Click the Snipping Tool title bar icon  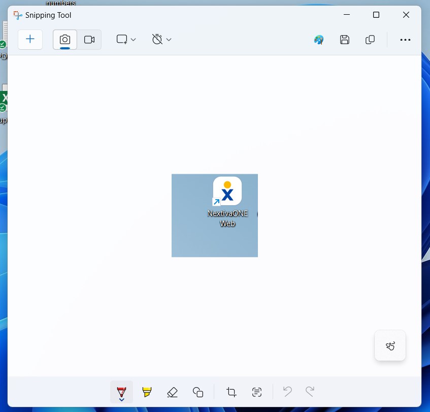18,15
